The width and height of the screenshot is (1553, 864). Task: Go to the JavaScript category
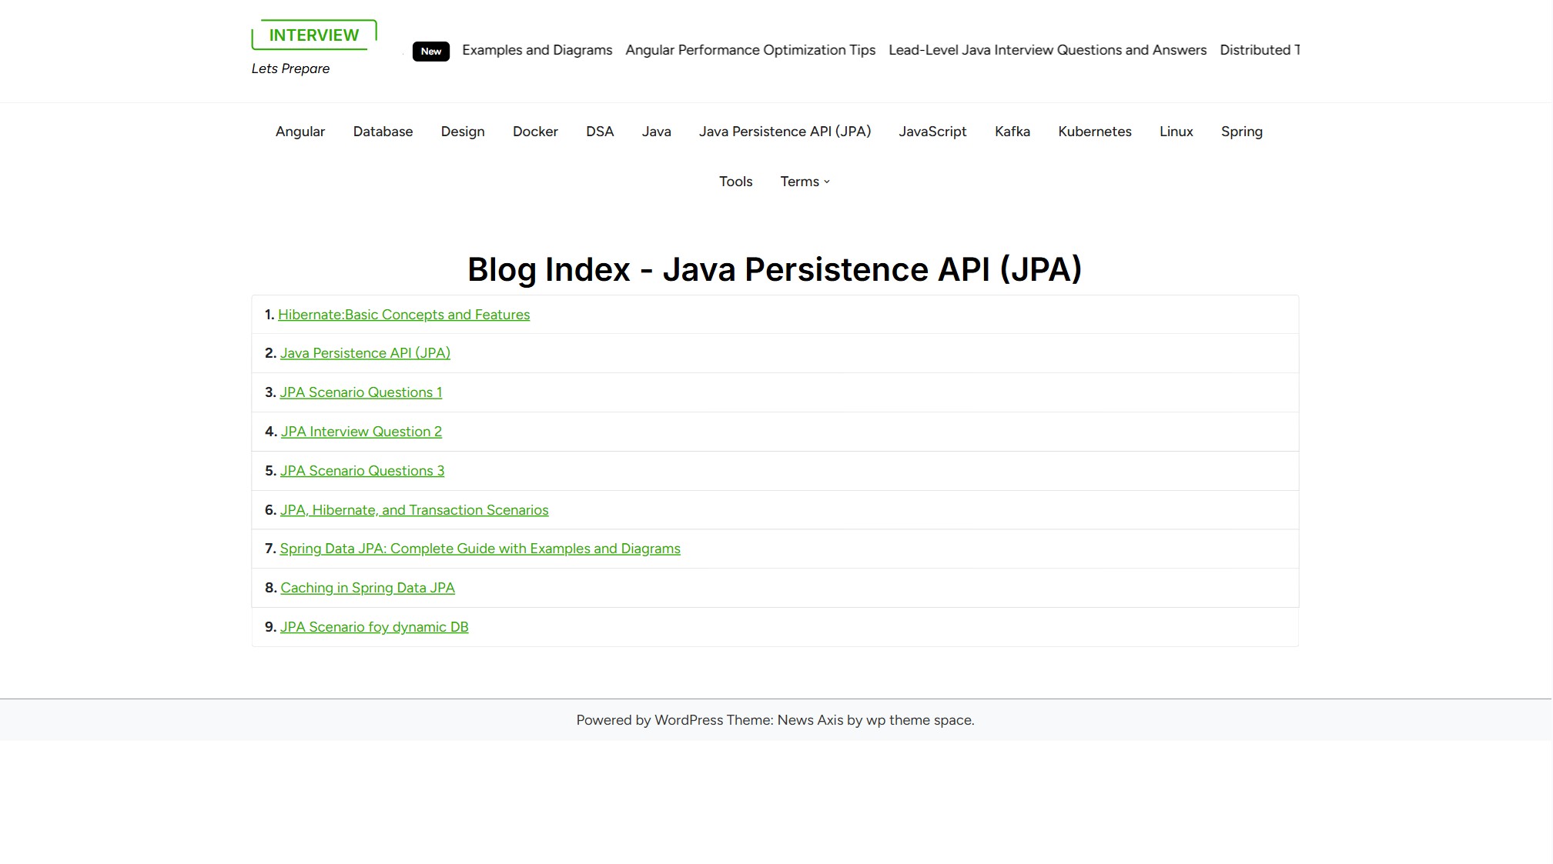tap(932, 132)
